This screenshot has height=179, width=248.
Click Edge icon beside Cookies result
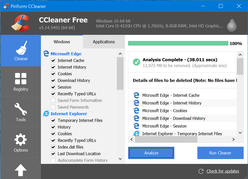pos(136,111)
